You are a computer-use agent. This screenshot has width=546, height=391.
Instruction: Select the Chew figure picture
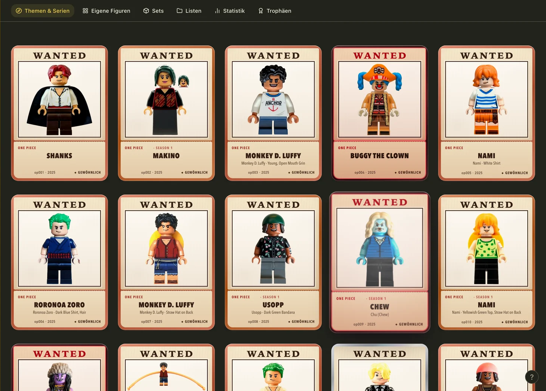click(x=380, y=248)
